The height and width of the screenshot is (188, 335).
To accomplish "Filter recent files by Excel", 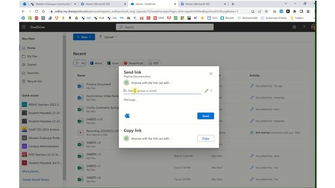I will point(113,63).
